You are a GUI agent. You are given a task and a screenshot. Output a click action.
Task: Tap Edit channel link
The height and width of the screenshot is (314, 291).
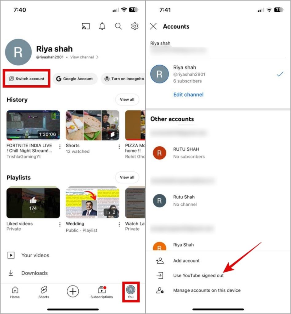pyautogui.click(x=188, y=94)
